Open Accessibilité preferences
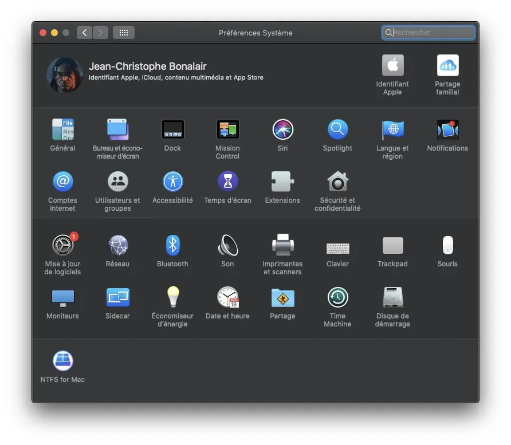 click(173, 182)
